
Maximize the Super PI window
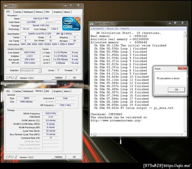175,23
